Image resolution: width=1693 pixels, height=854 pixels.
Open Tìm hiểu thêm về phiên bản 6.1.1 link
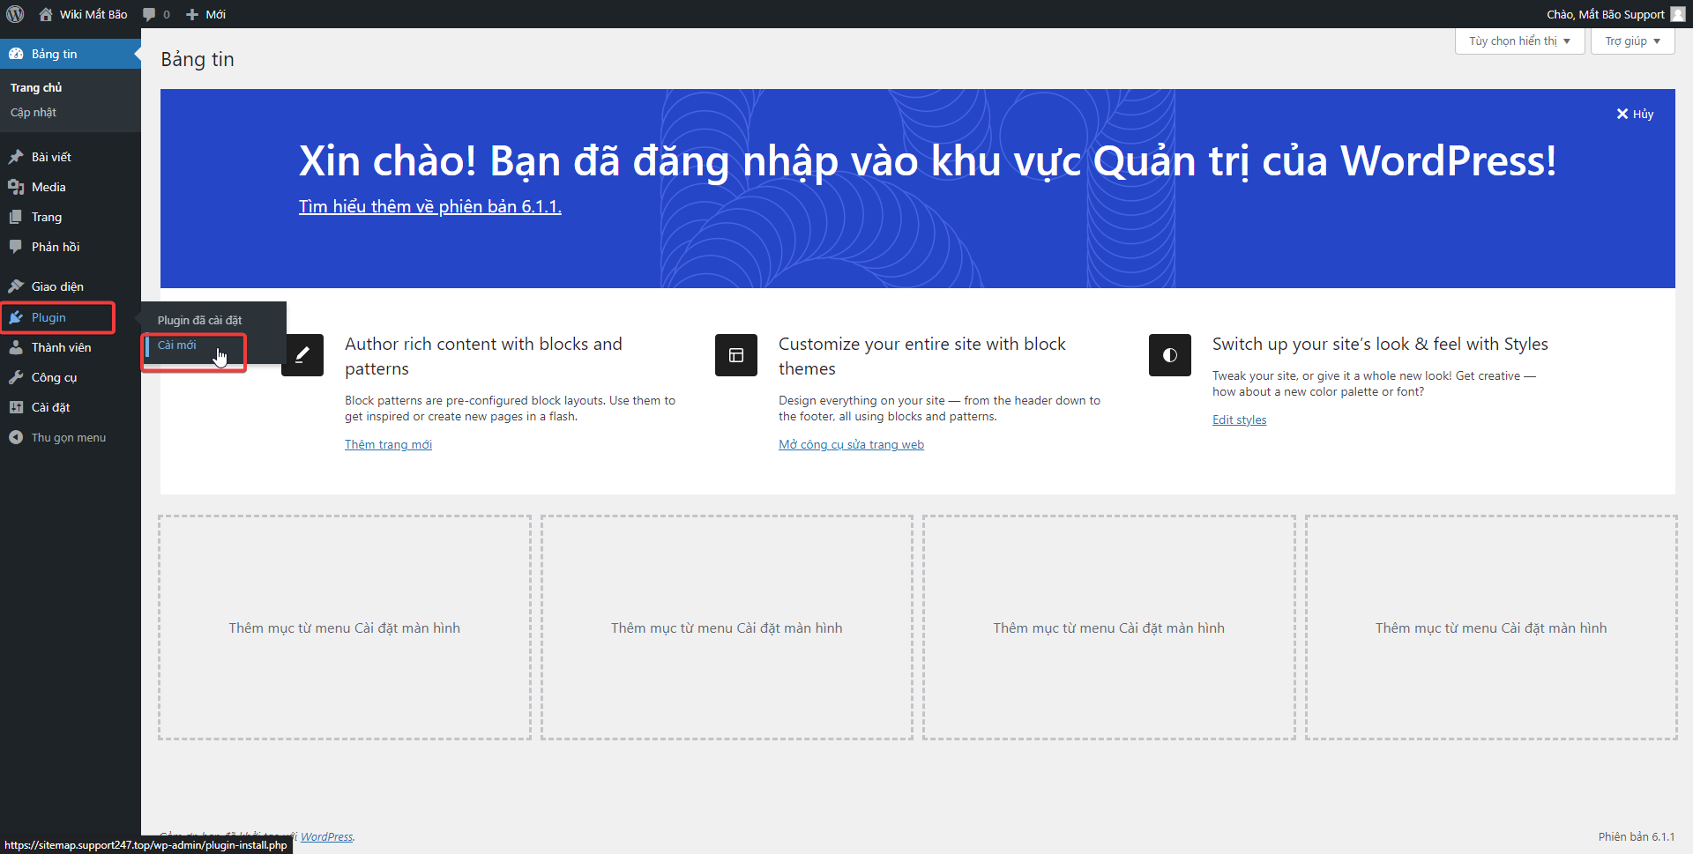pos(429,206)
